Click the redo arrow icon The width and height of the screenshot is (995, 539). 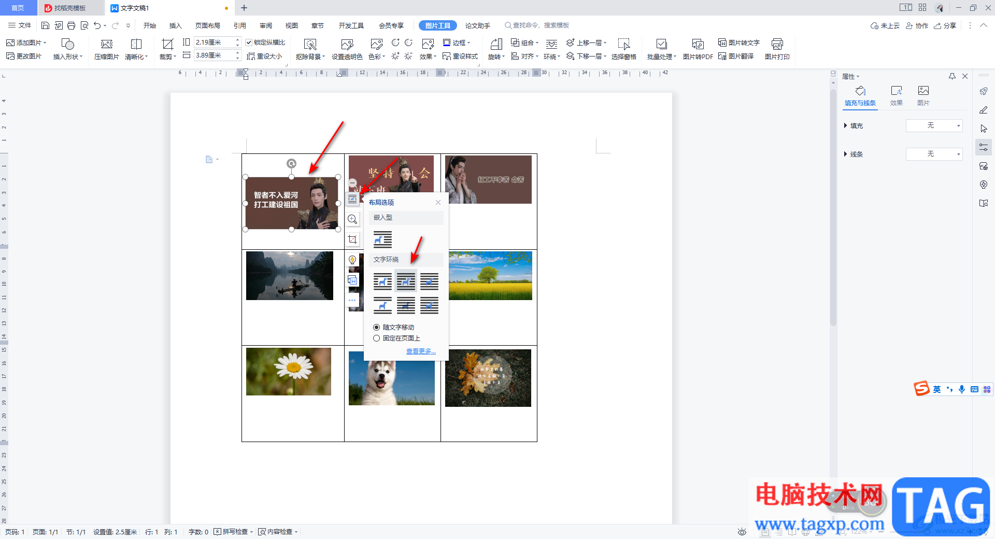[115, 25]
